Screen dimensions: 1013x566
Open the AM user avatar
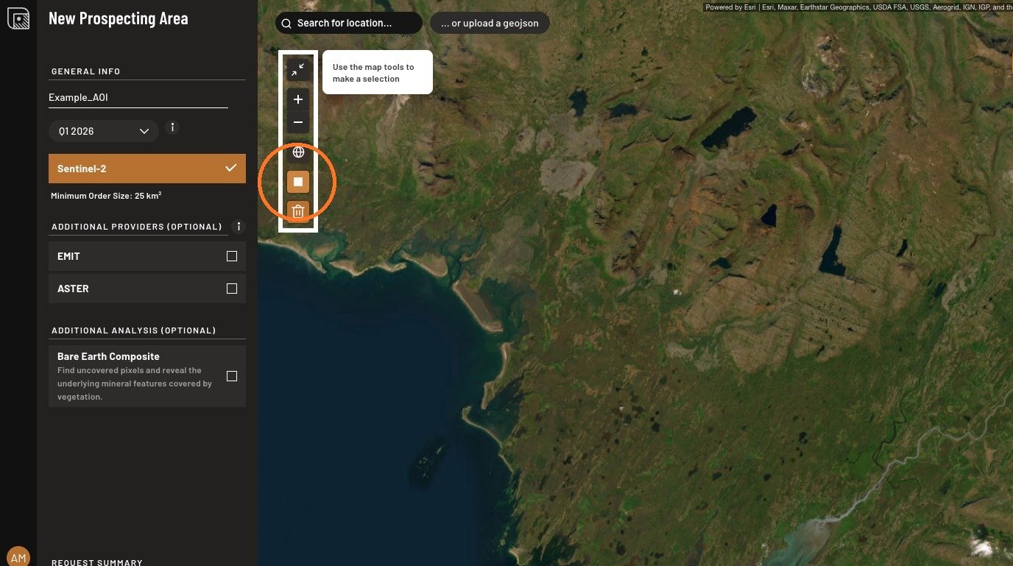(18, 557)
